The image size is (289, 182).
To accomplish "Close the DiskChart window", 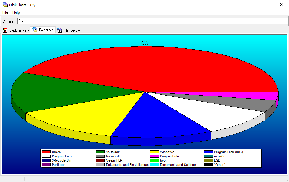I will click(x=282, y=5).
